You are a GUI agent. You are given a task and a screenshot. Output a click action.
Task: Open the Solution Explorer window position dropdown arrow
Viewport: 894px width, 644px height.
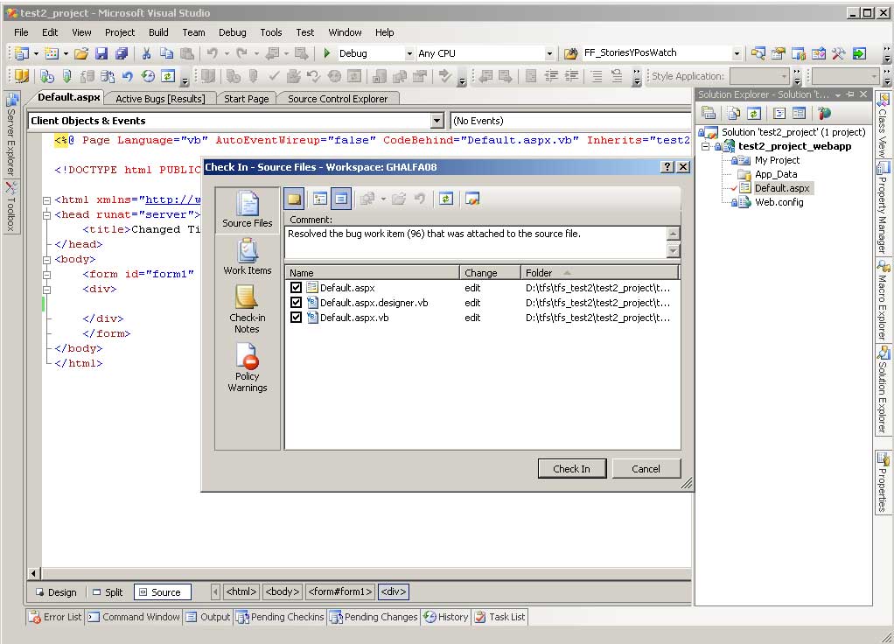click(837, 94)
